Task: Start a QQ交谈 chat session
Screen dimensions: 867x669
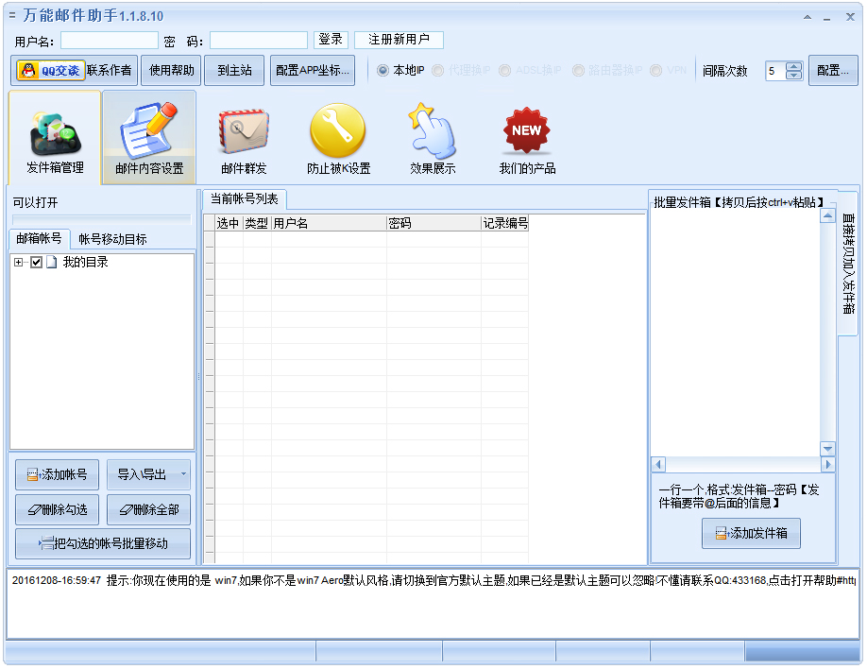Action: coord(49,70)
